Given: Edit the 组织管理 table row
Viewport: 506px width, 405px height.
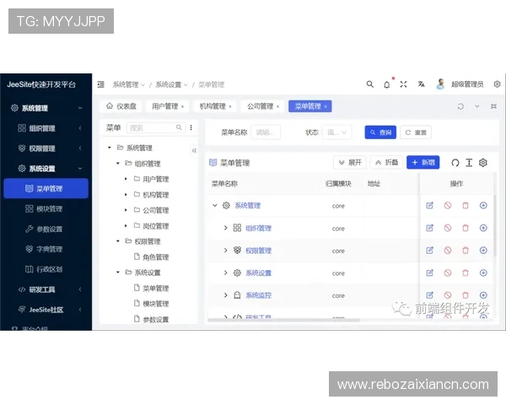Looking at the screenshot, I should click(429, 228).
